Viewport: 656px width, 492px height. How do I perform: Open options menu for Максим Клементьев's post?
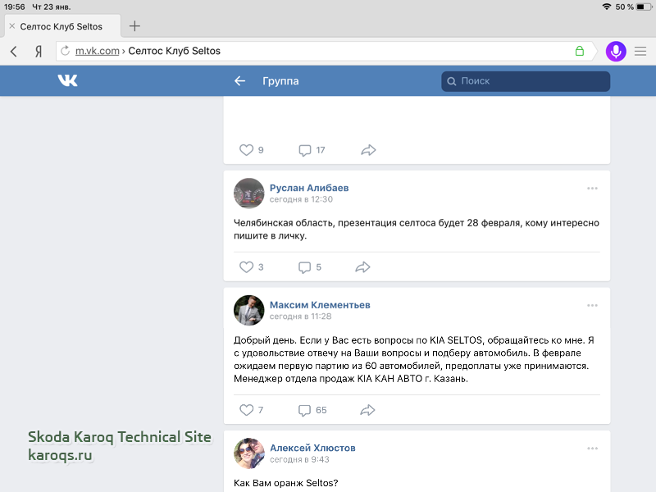pyautogui.click(x=592, y=306)
